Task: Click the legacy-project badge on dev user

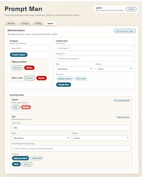Action: point(123,117)
